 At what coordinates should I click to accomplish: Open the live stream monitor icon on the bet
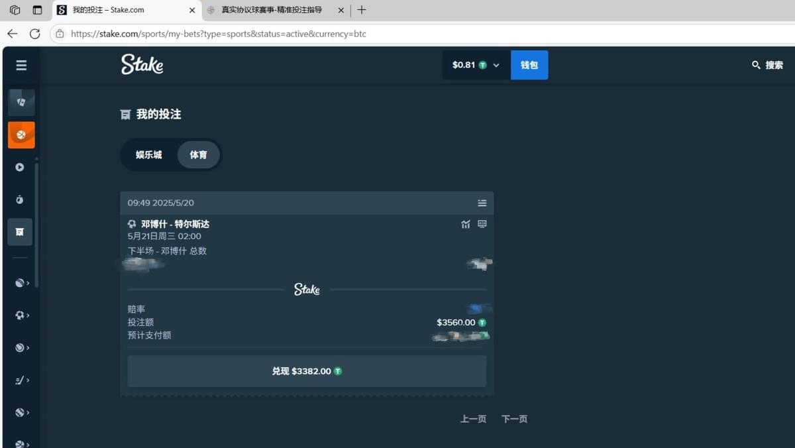(482, 224)
